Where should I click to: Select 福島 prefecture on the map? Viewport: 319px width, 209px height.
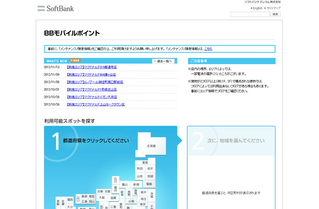pos(149,184)
